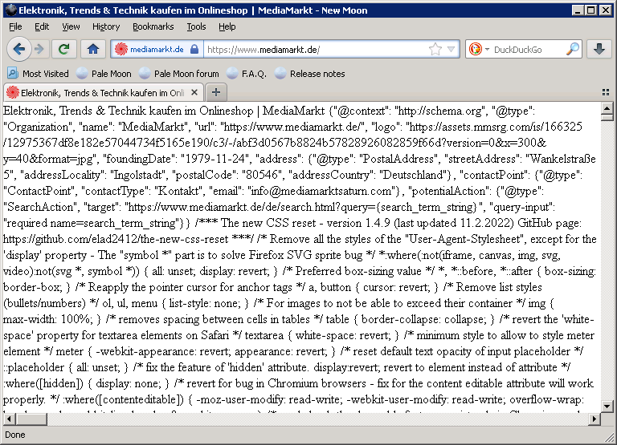The width and height of the screenshot is (617, 445).
Task: Click the magnifying glass search icon
Action: [x=573, y=49]
